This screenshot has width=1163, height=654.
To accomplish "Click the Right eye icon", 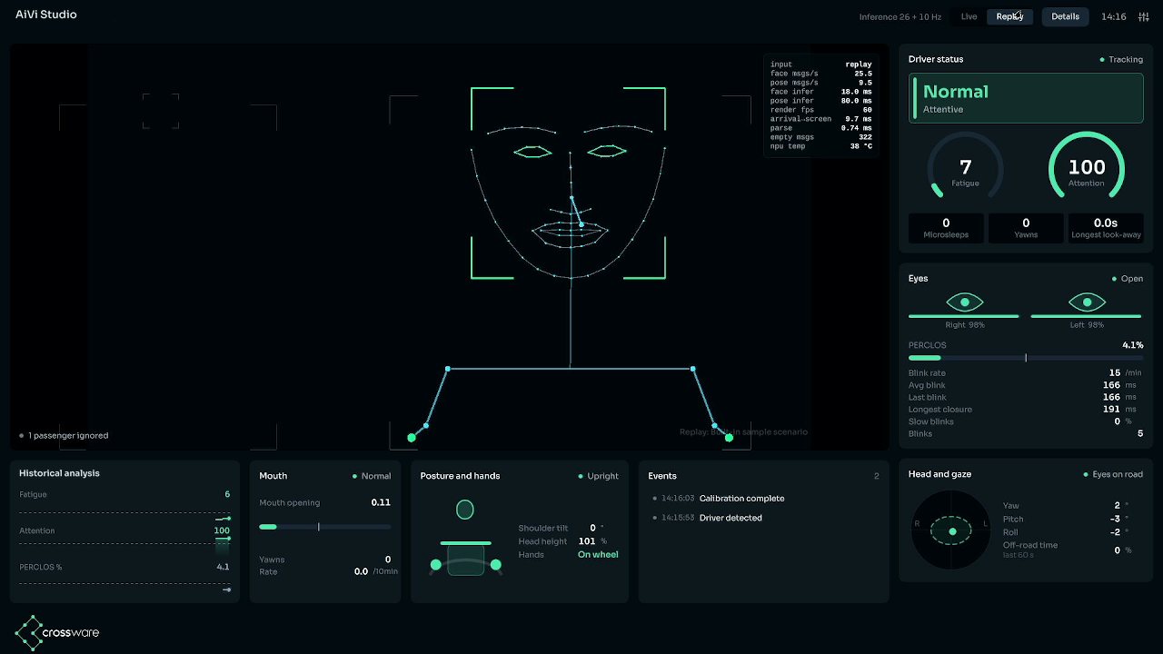I will click(964, 302).
